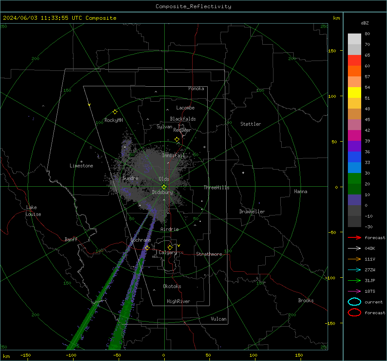Click the HighRiver label
Screen dimensions: 387x361
(178, 301)
